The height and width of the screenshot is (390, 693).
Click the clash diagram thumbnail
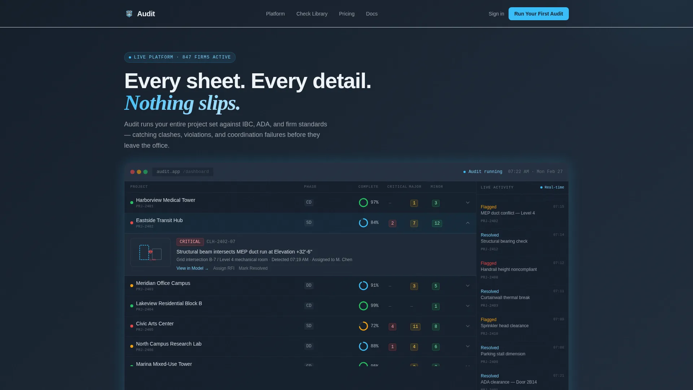click(x=151, y=252)
